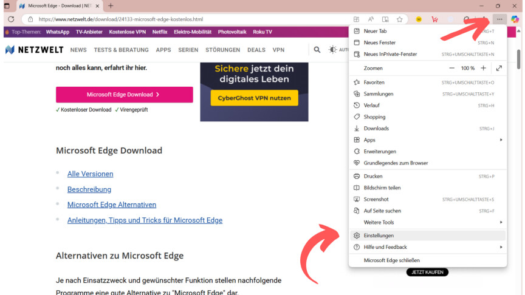Screen dimensions: 525x295
Task: Click the favorites star in address bar
Action: pyautogui.click(x=400, y=19)
